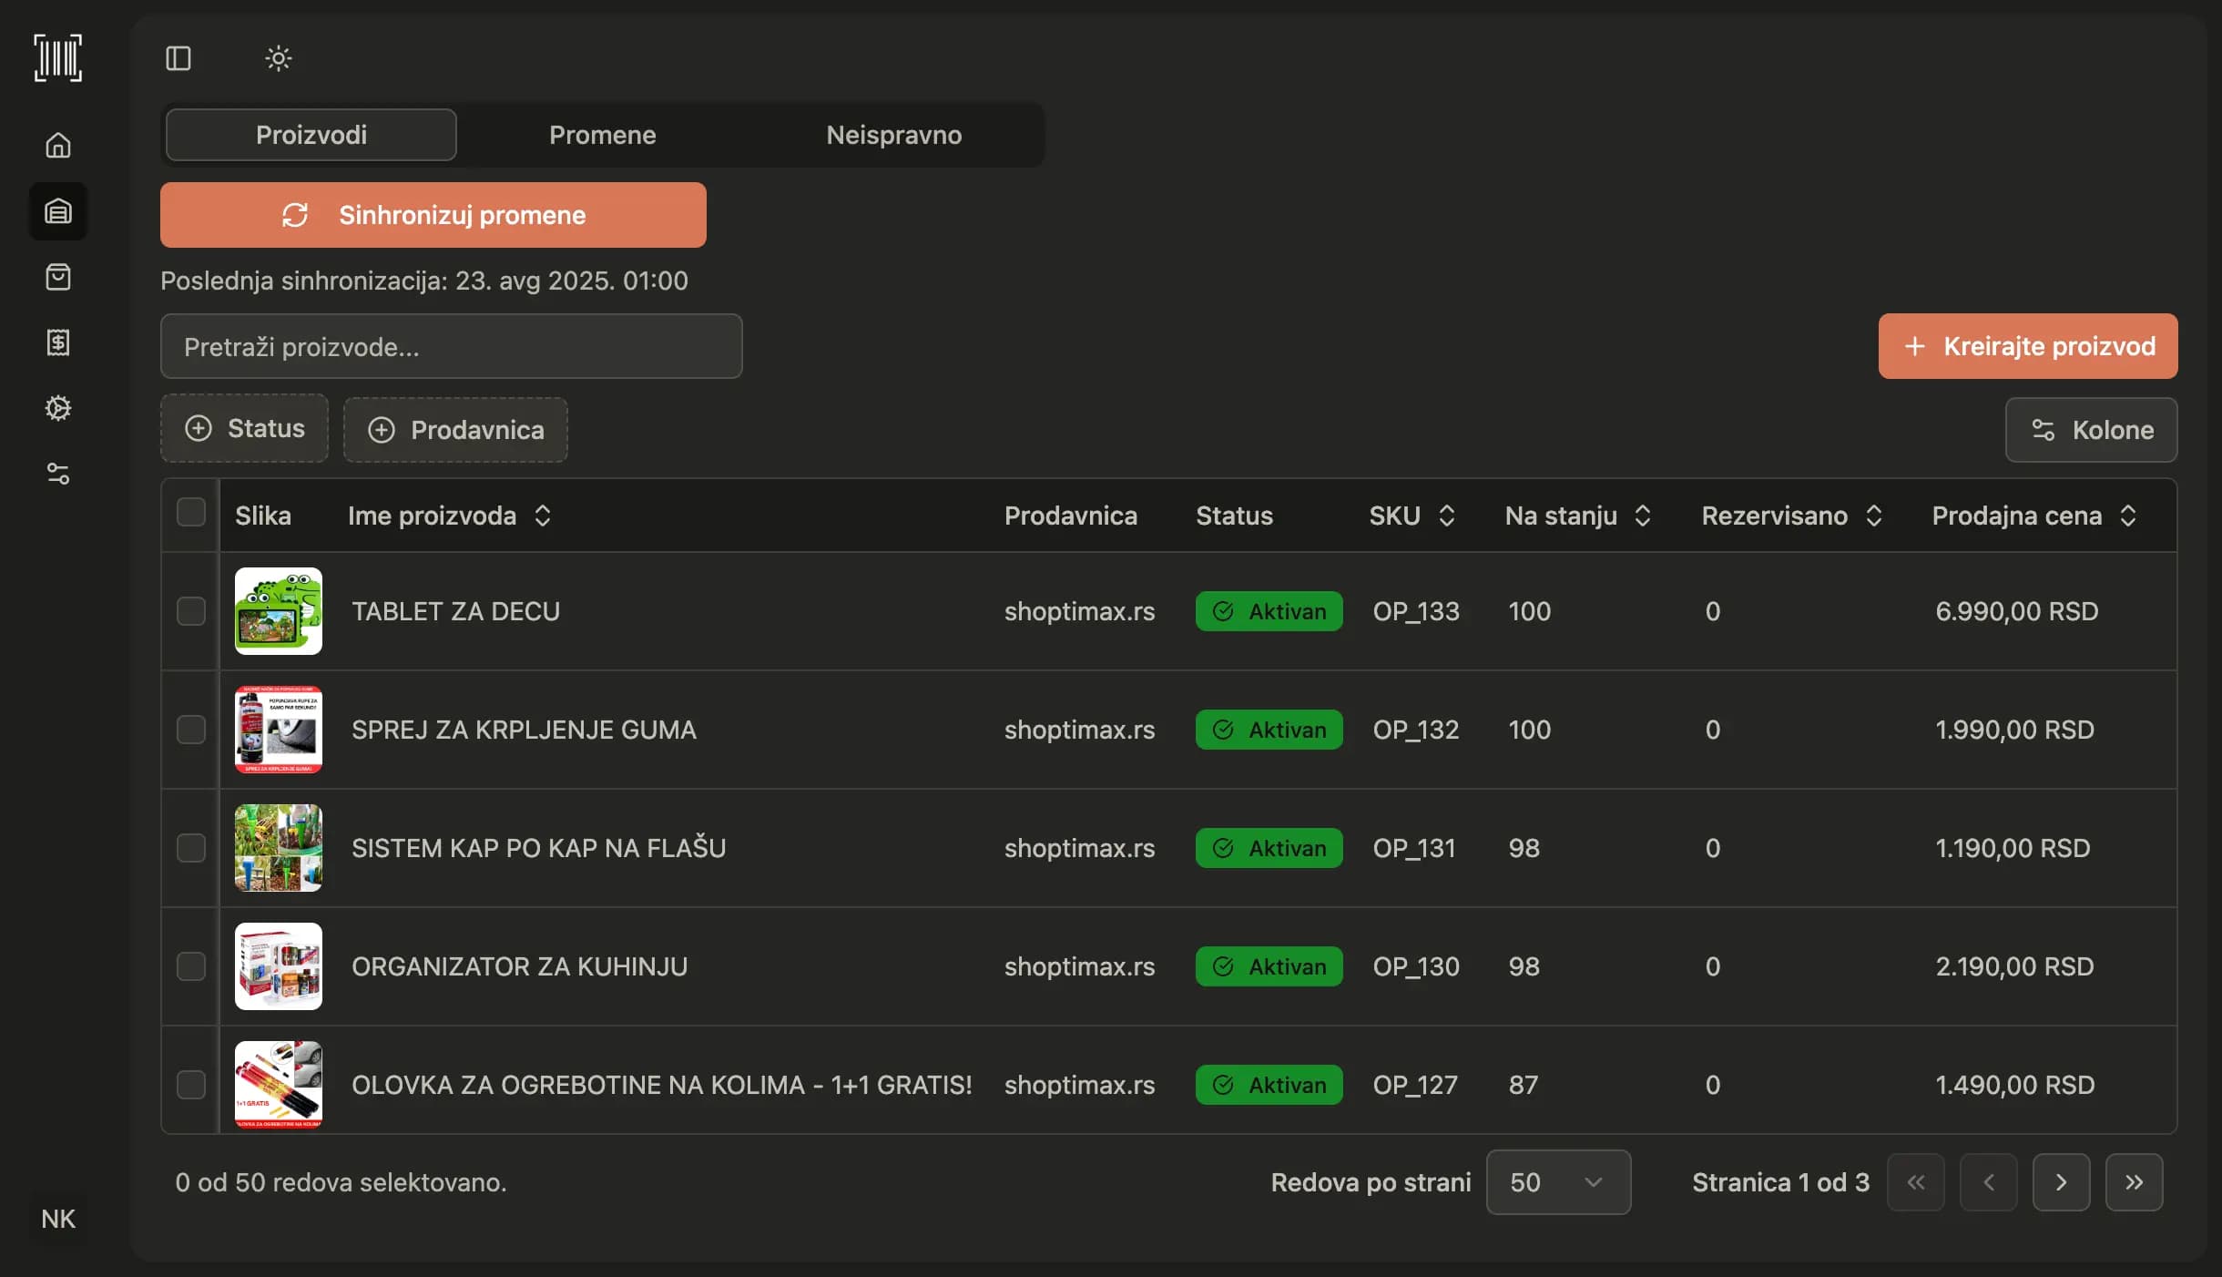2222x1277 pixels.
Task: Click the gear settings sidebar icon
Action: [x=58, y=408]
